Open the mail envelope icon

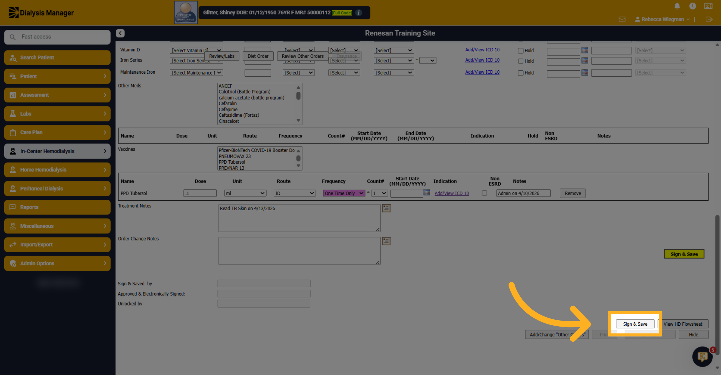click(622, 19)
